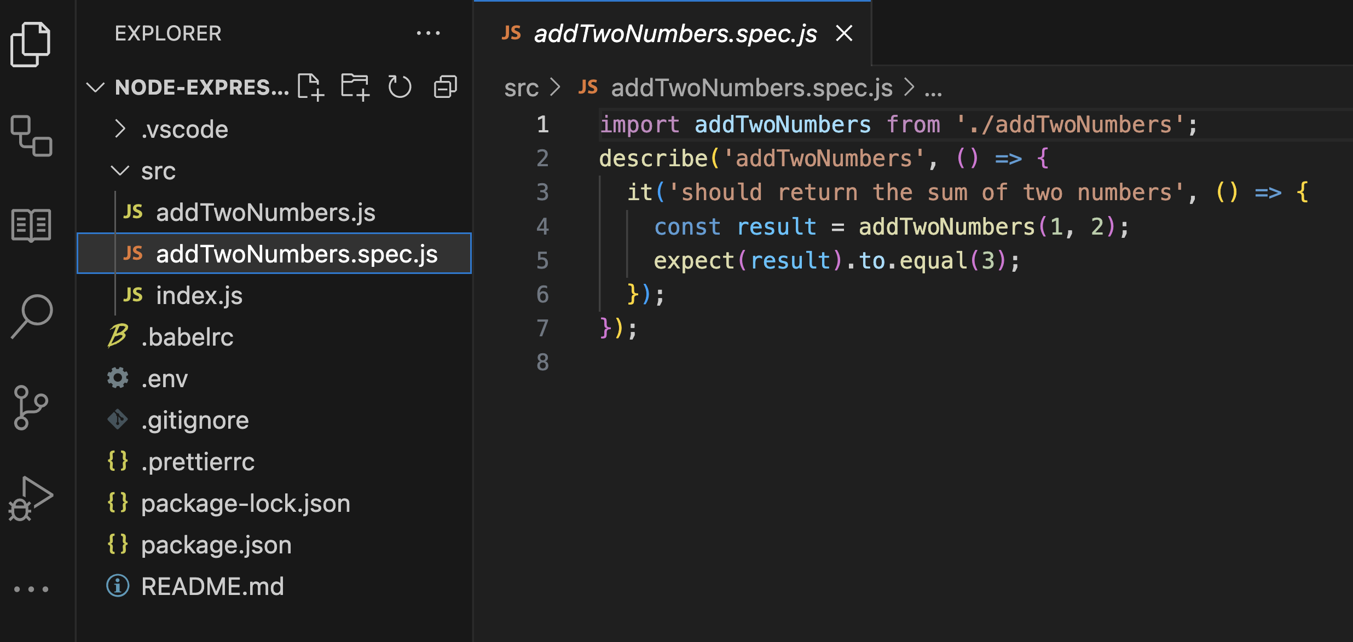Click src in the breadcrumb path

click(521, 88)
